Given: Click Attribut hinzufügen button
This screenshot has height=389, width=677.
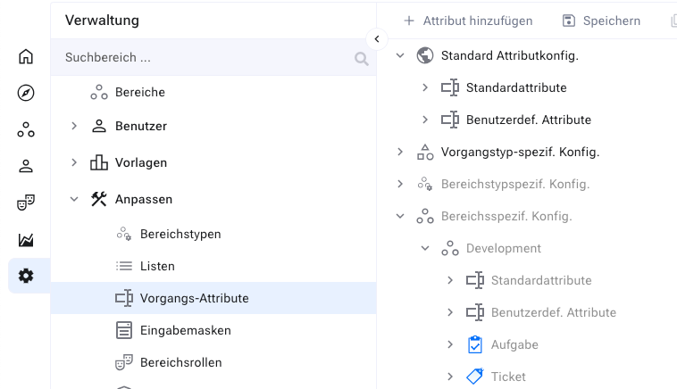Looking at the screenshot, I should (468, 21).
